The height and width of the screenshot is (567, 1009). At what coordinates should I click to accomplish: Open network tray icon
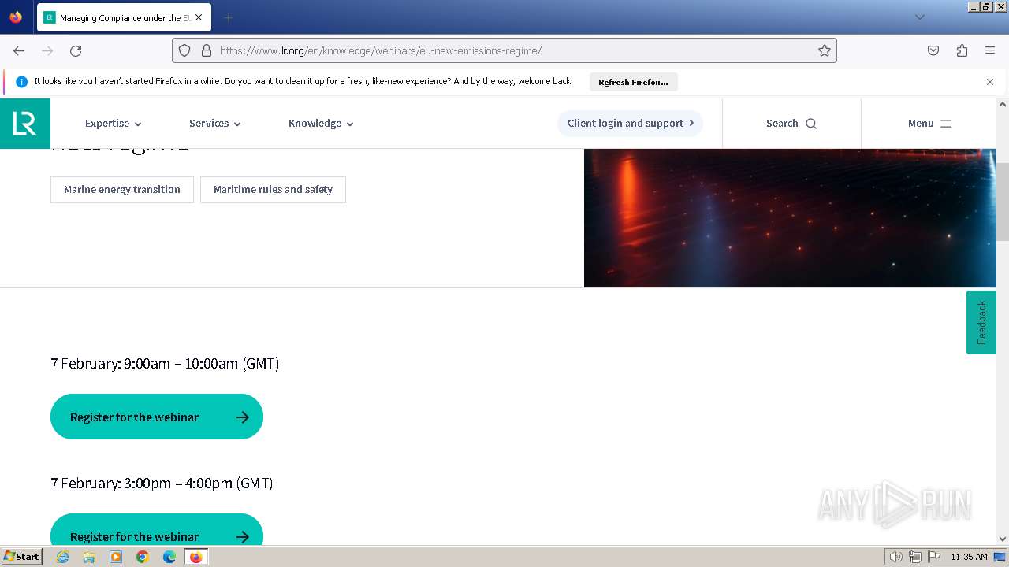[x=915, y=557]
